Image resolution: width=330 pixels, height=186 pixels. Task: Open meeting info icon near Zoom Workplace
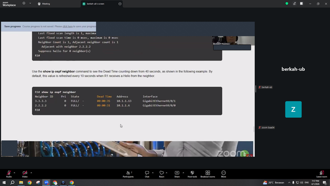[x=24, y=4]
